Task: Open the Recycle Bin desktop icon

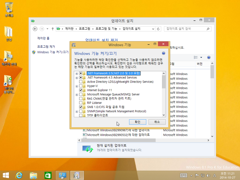Action: 9,9
